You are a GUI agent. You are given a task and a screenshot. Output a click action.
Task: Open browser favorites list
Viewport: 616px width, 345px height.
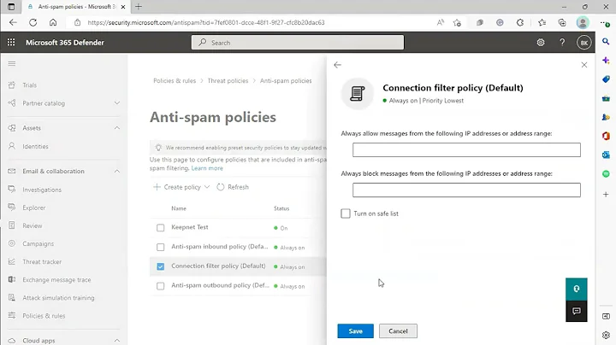pos(542,22)
